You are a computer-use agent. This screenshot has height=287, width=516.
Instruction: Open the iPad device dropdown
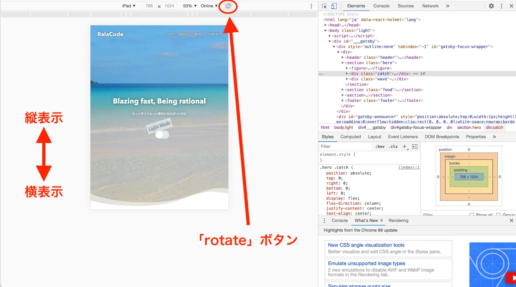click(x=129, y=6)
